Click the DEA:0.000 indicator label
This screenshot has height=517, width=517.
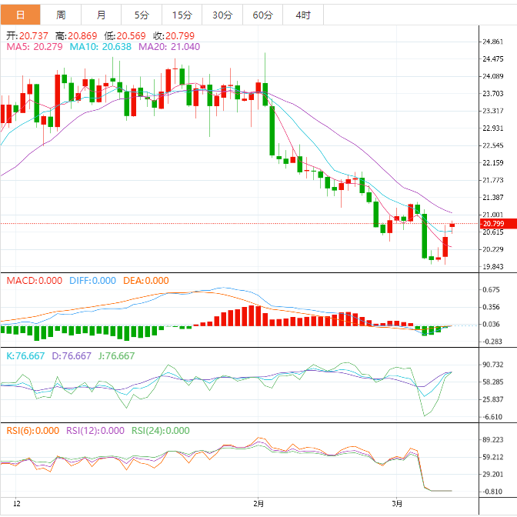point(145,281)
